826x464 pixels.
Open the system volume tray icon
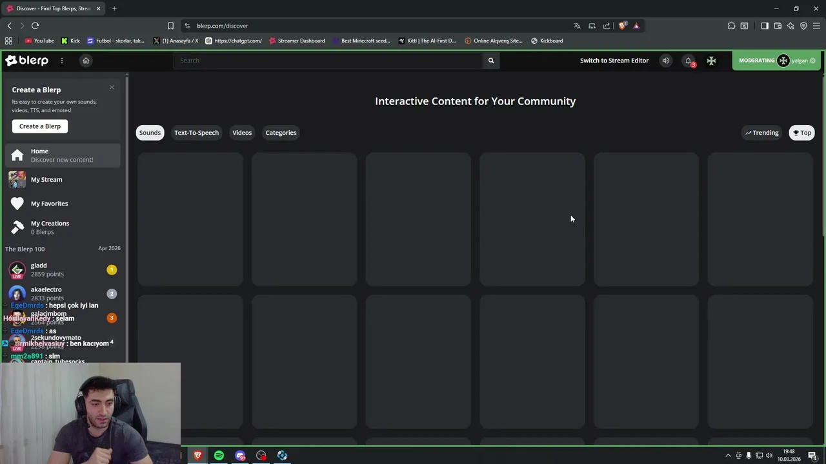pos(769,456)
